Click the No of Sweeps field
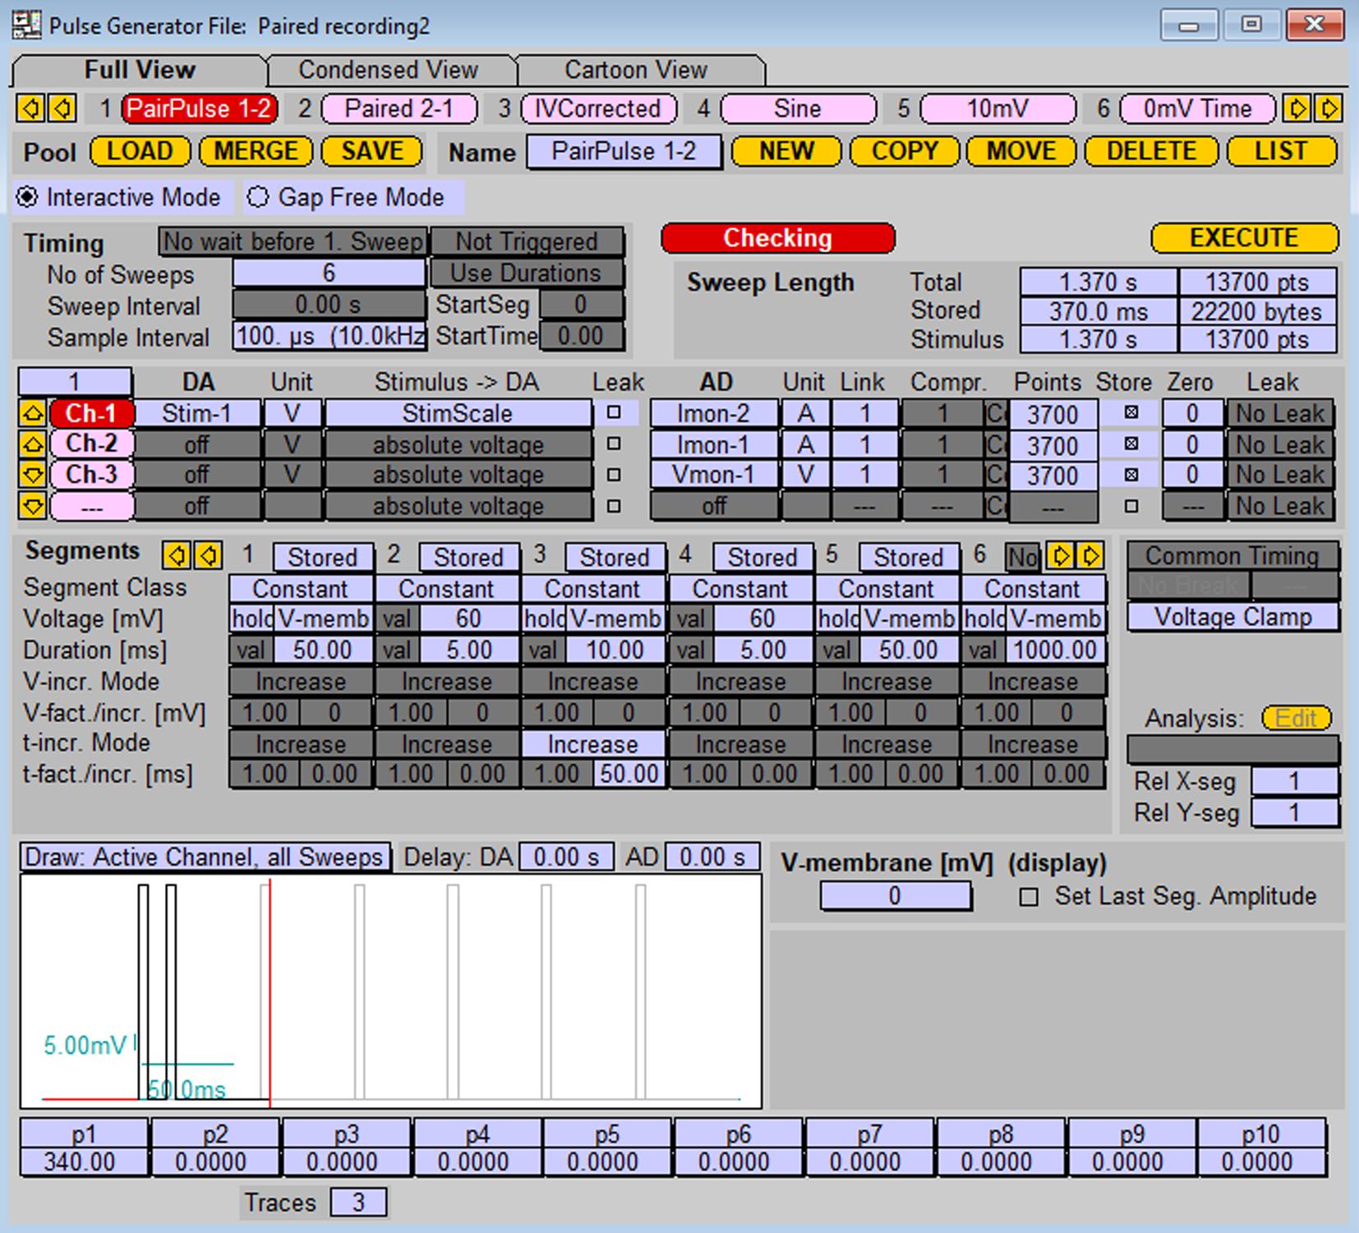This screenshot has height=1233, width=1359. pos(329,273)
